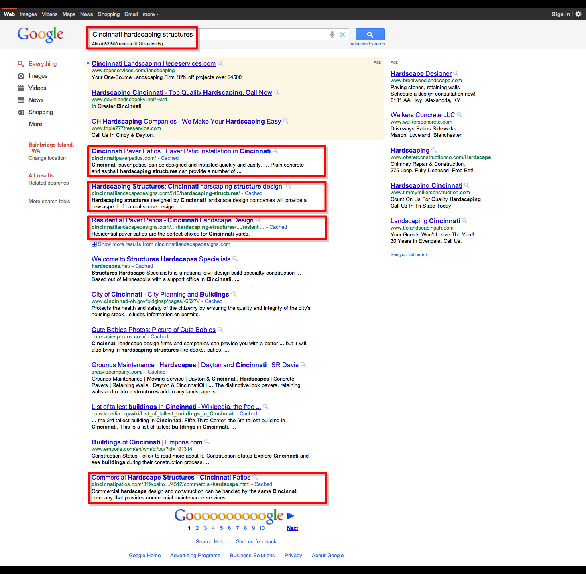Open Videos tab in top bar
This screenshot has width=586, height=574.
coord(49,14)
